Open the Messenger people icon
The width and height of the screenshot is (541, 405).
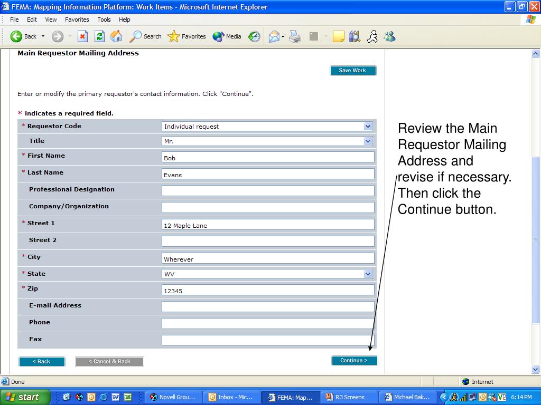click(389, 36)
